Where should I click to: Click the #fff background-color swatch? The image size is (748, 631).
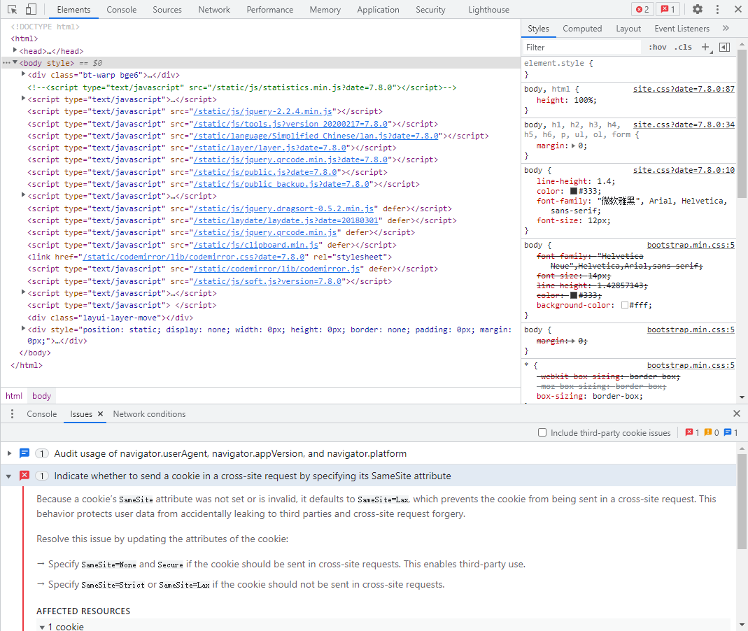point(624,305)
